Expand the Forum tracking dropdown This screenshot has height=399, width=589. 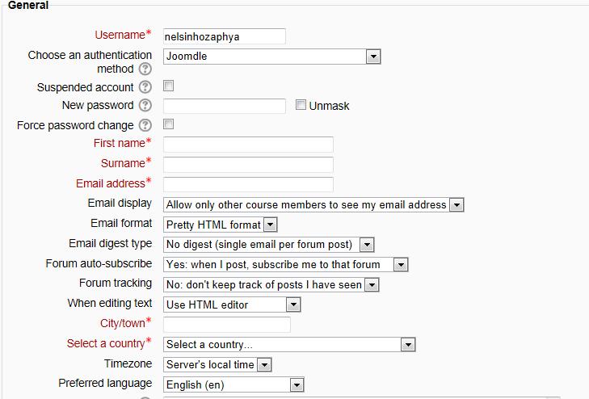click(x=271, y=284)
